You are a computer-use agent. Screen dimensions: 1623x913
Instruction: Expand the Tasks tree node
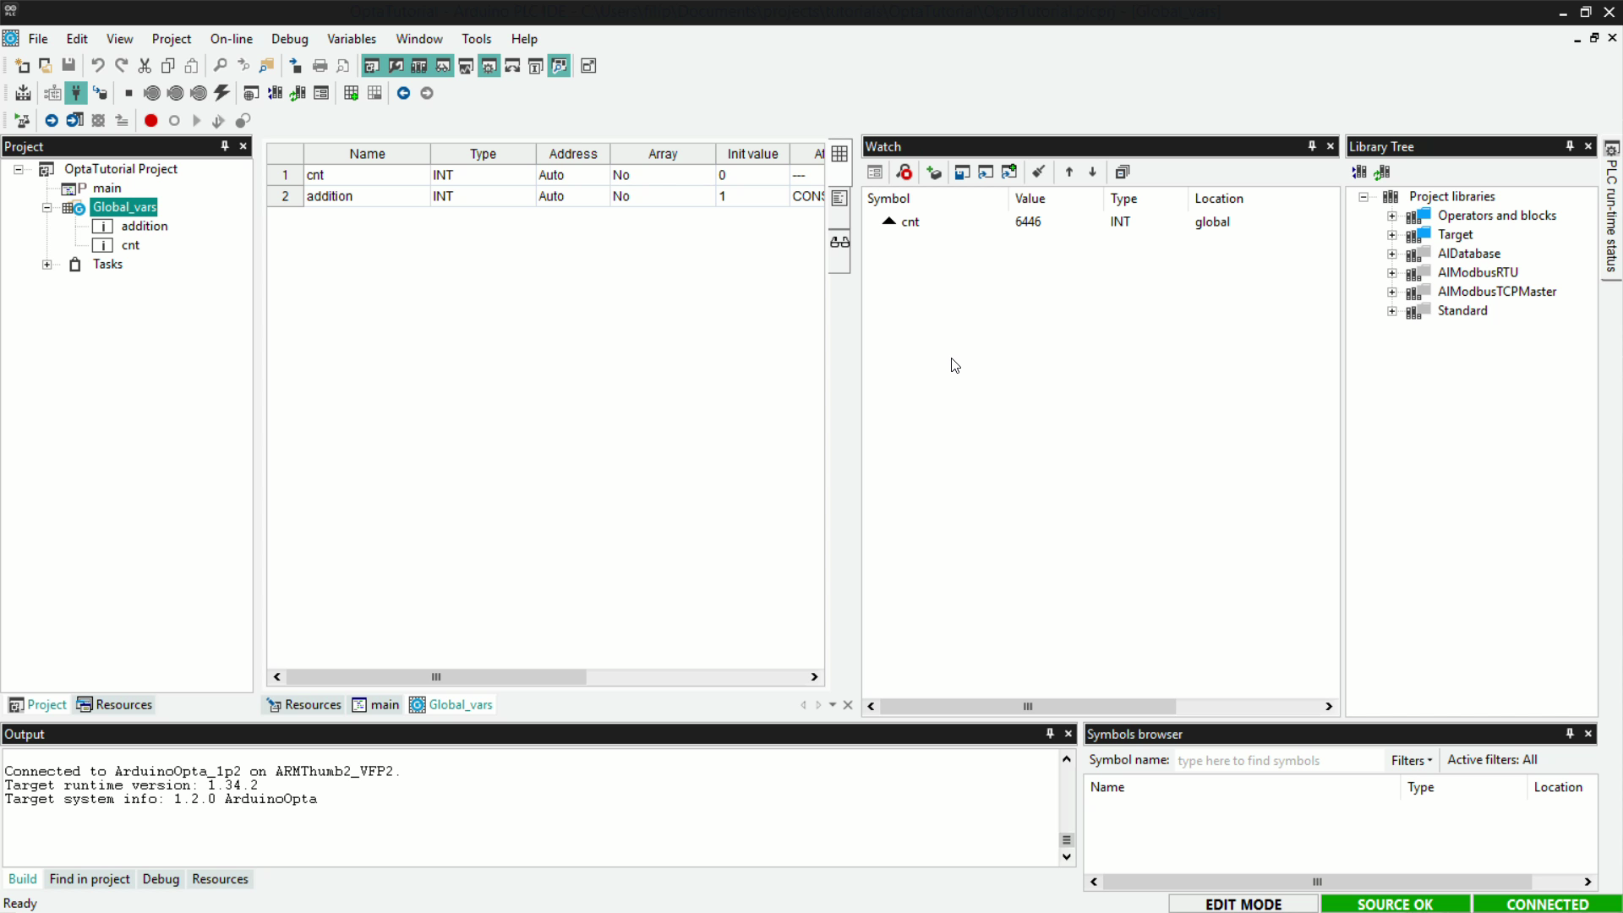coord(47,265)
